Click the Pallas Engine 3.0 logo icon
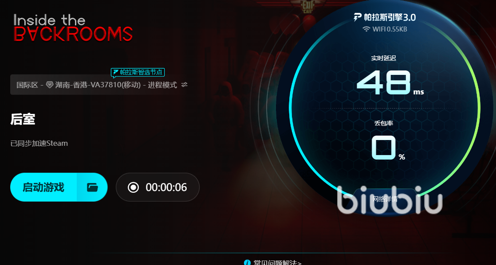The image size is (496, 265). (x=358, y=17)
